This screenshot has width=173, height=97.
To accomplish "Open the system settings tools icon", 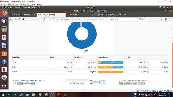I will pos(4,78).
